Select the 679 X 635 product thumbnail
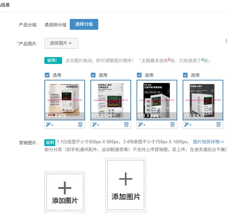The width and height of the screenshot is (227, 214). pos(111,100)
